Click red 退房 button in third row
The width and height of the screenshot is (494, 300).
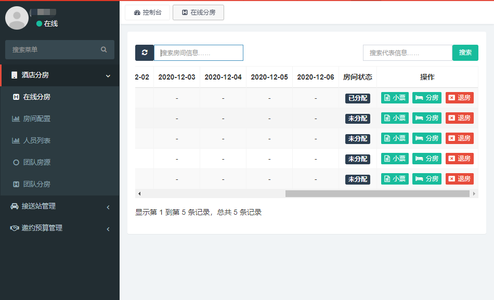459,138
